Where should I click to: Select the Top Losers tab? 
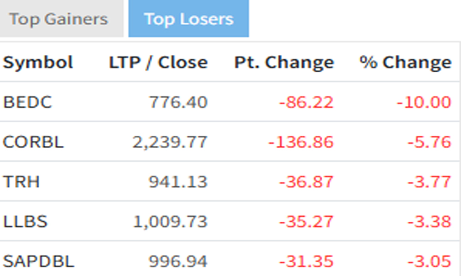189,19
